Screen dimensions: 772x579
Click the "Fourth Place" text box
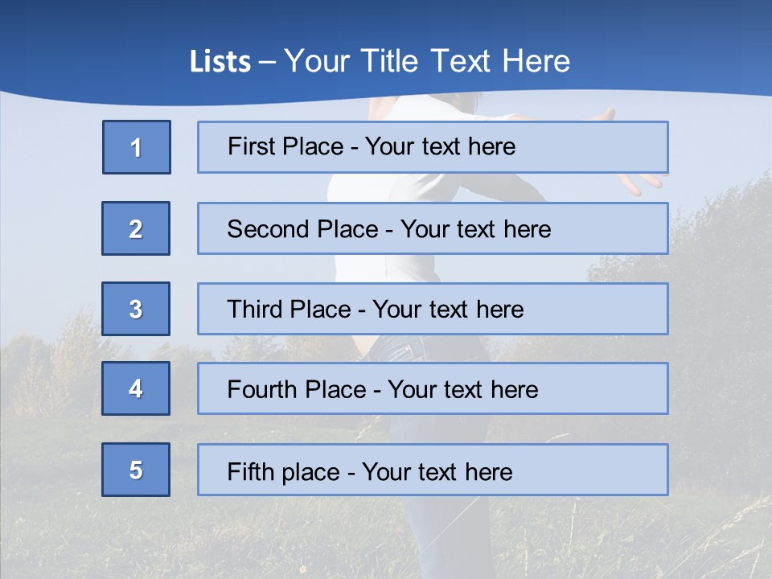[433, 389]
